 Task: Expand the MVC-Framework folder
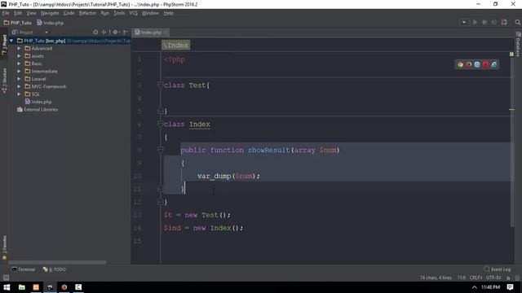pyautogui.click(x=19, y=87)
